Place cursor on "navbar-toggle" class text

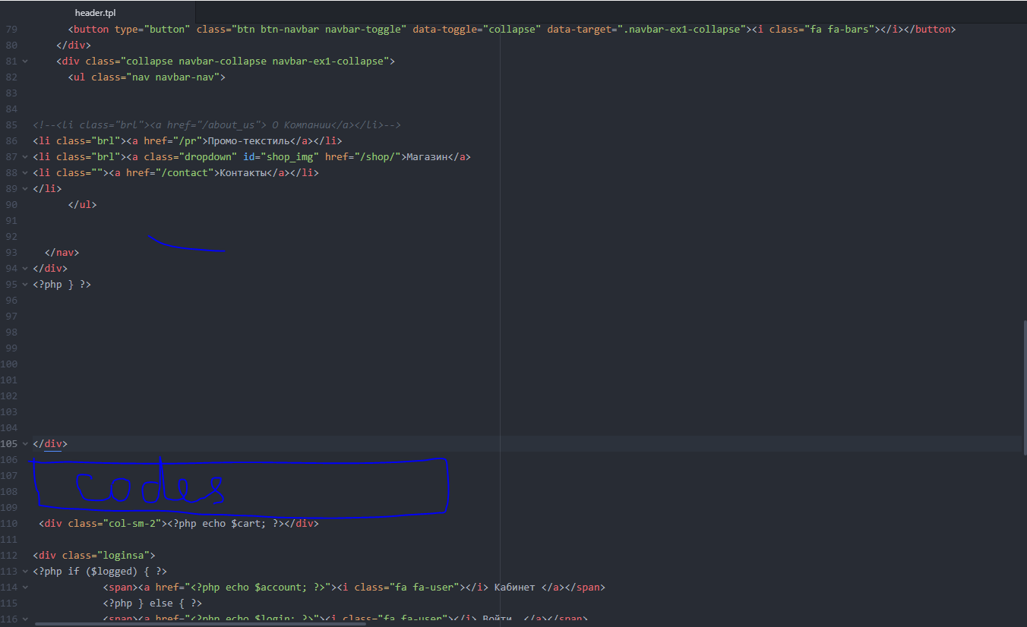(363, 29)
